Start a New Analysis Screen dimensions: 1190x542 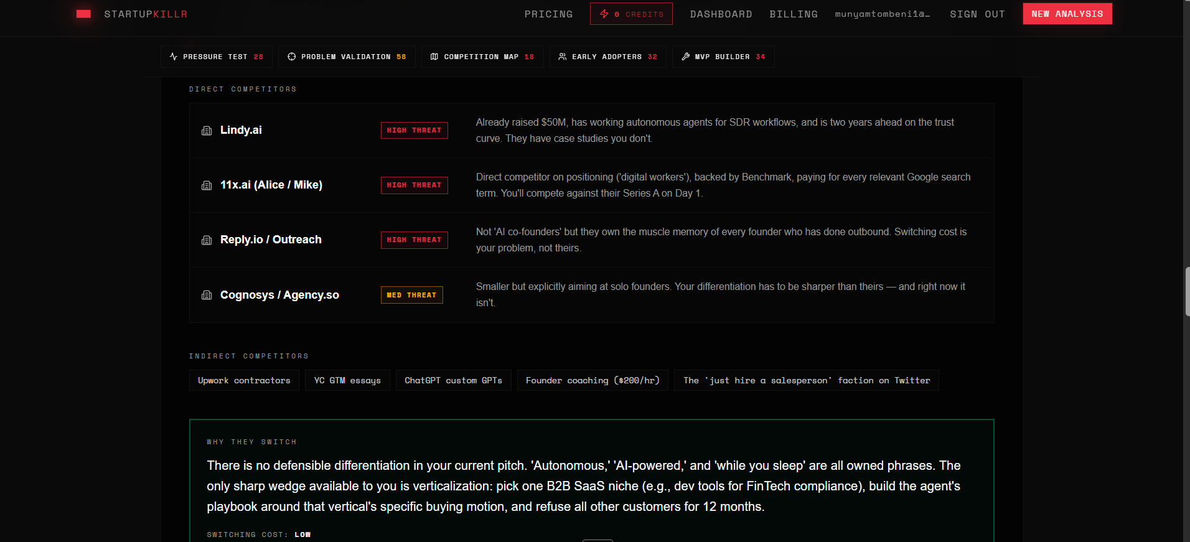[1067, 14]
